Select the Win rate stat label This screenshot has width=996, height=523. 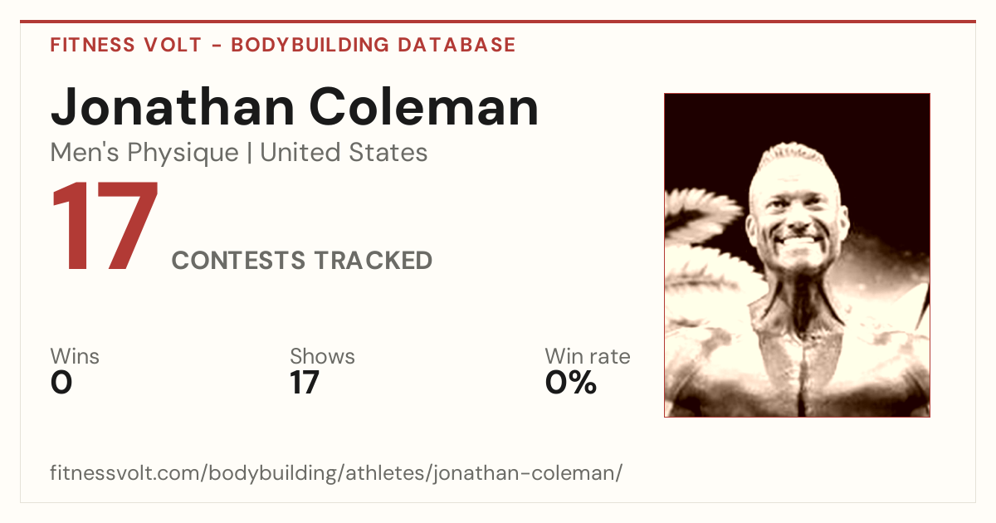pos(588,357)
